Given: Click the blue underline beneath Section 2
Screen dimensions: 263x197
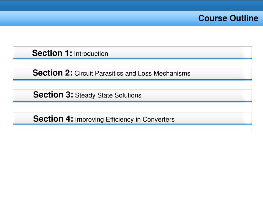Looking at the screenshot, I should 133,80.
